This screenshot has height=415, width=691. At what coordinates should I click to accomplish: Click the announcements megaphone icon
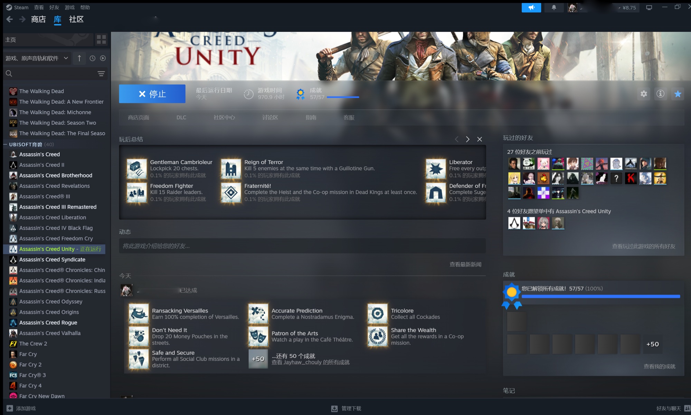pyautogui.click(x=531, y=7)
